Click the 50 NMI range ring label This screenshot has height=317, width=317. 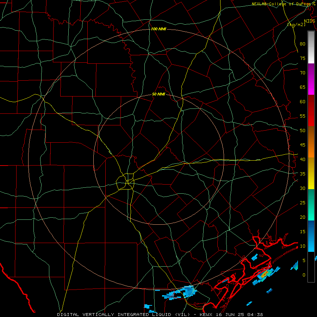(x=158, y=94)
